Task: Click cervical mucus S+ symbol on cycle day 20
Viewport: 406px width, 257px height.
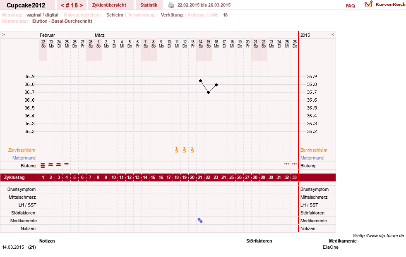Action: click(192, 150)
